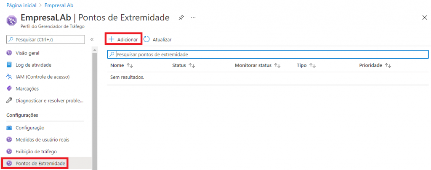This screenshot has width=431, height=170.
Task: Pin the EmpresaLAb blade with pin icon
Action: (x=181, y=18)
